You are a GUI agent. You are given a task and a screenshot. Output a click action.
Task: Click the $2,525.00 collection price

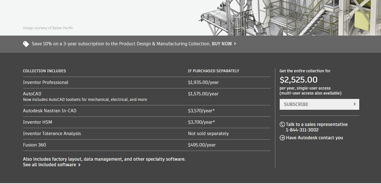click(298, 80)
